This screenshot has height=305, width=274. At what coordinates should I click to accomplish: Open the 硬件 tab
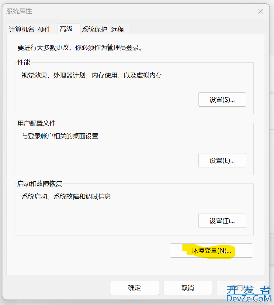(x=47, y=29)
